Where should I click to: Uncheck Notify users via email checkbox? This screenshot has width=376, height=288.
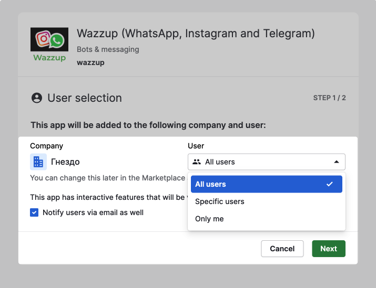click(34, 212)
